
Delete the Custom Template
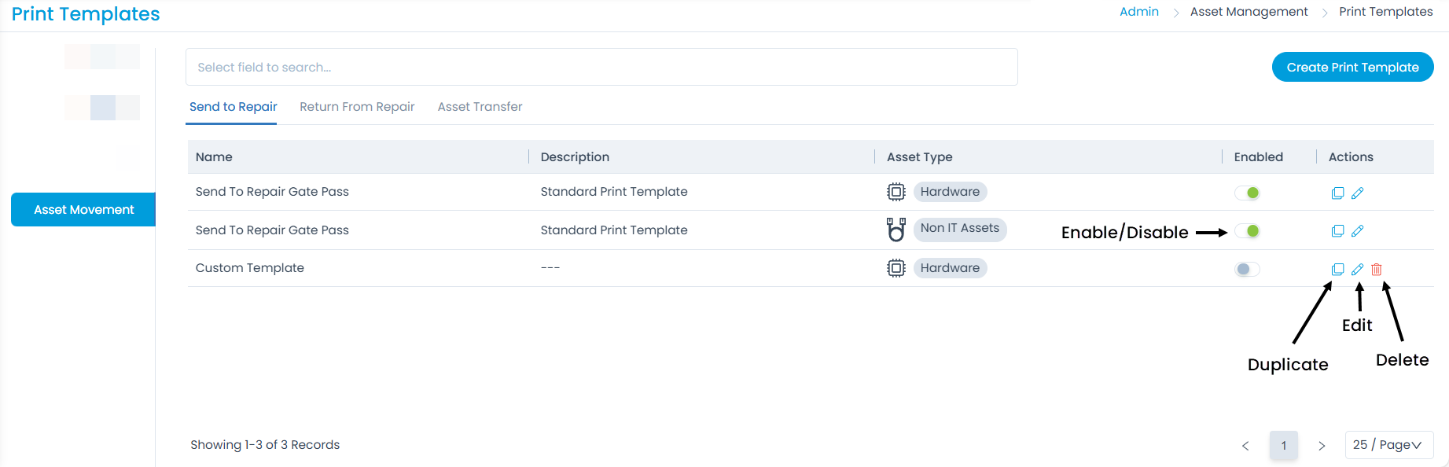pyautogui.click(x=1377, y=269)
